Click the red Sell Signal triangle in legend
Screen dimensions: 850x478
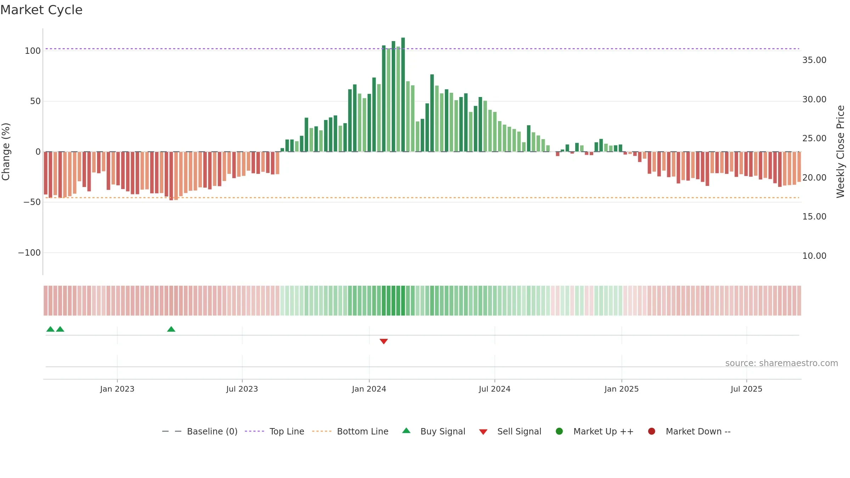483,432
